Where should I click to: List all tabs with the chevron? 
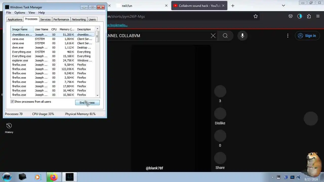(283, 6)
